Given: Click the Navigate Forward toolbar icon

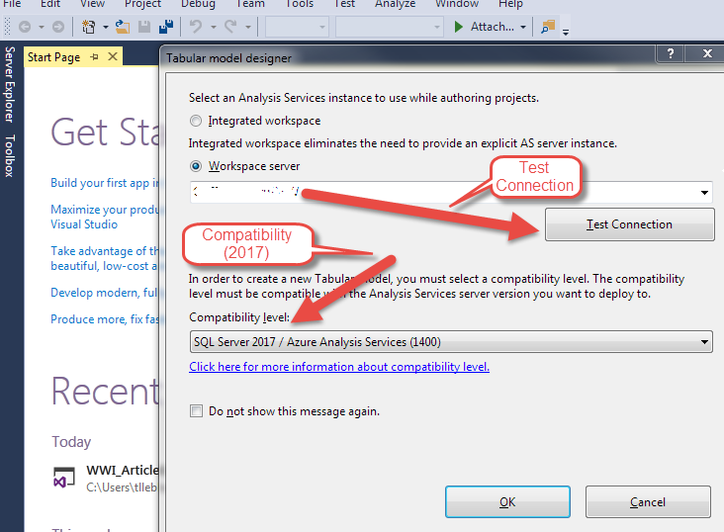Looking at the screenshot, I should (x=58, y=28).
